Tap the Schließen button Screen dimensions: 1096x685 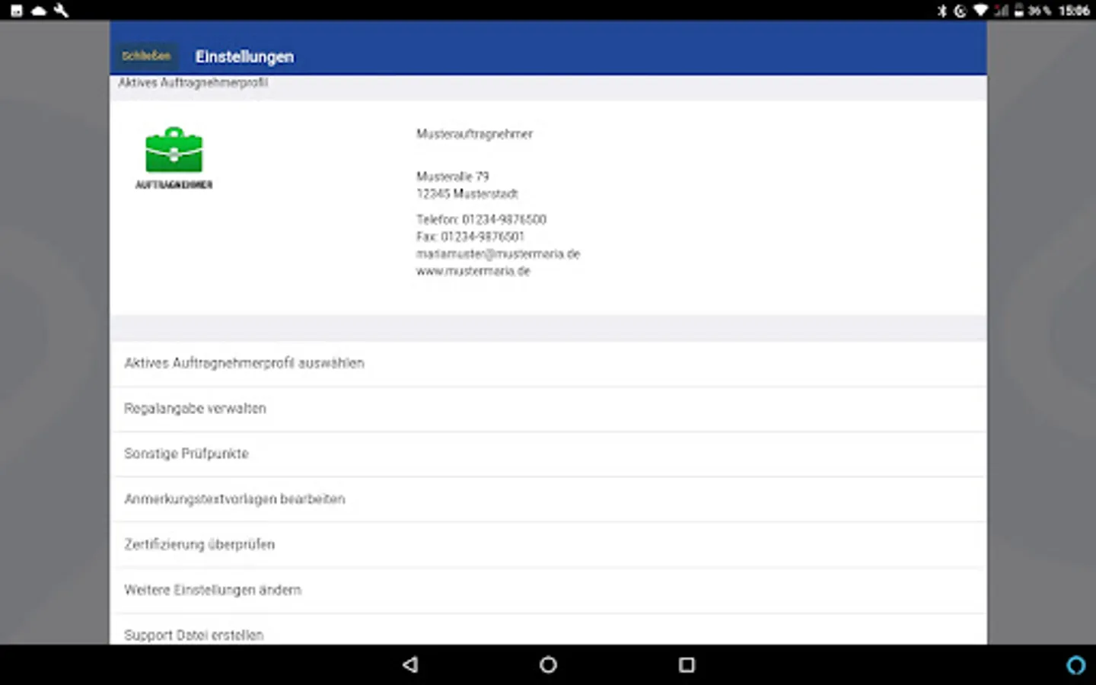(146, 56)
